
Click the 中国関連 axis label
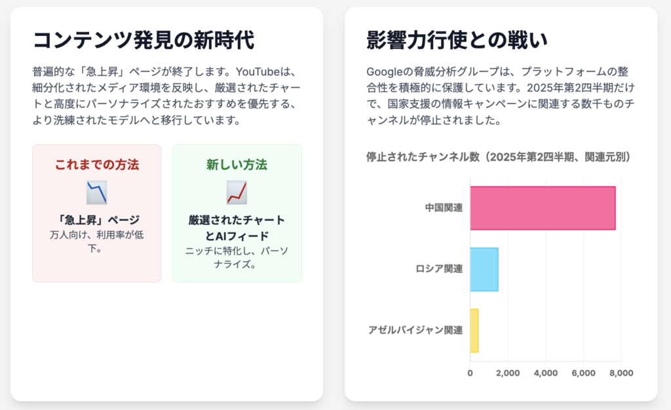tap(444, 208)
